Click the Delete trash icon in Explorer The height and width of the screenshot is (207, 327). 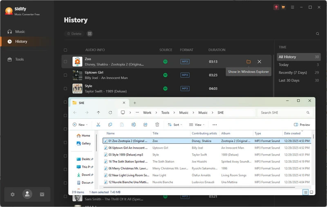(x=157, y=125)
